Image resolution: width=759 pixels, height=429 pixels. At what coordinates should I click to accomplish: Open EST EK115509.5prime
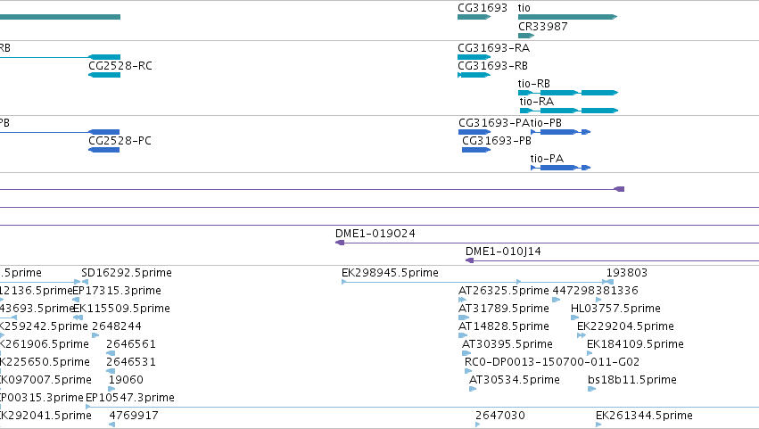coord(122,309)
